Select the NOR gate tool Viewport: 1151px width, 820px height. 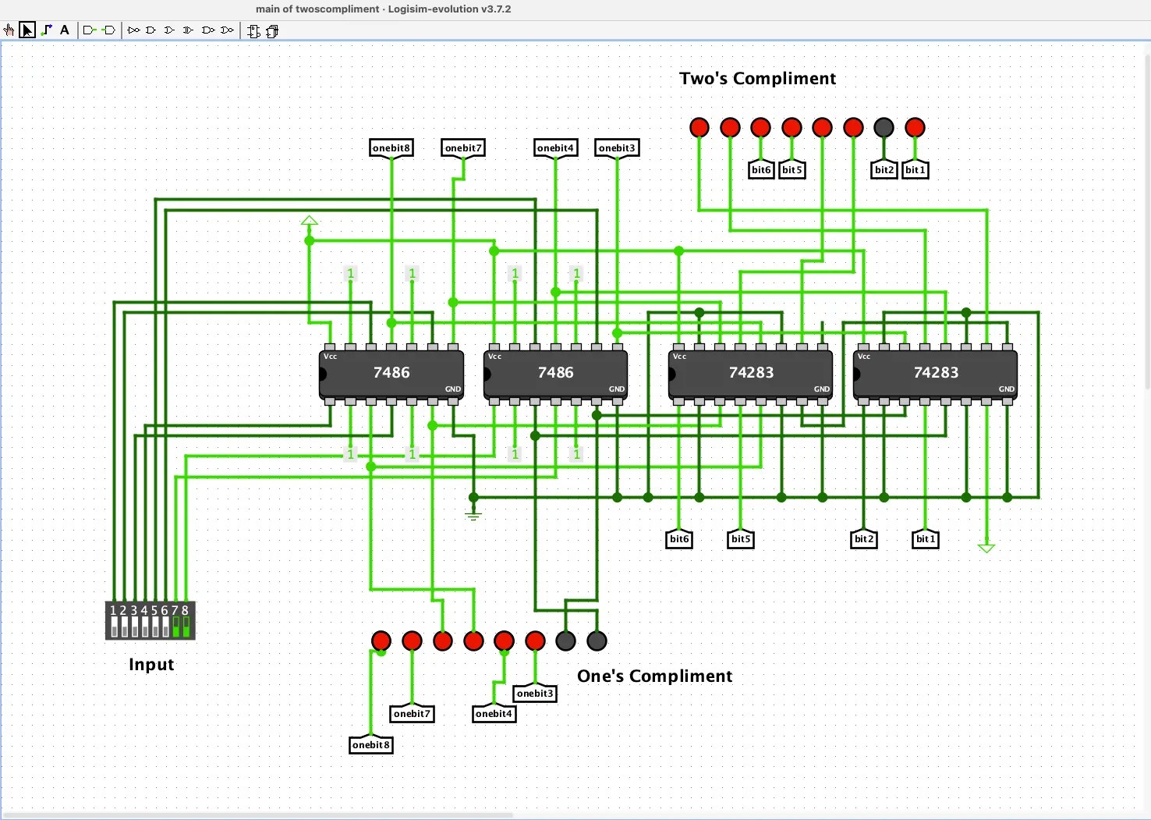click(227, 30)
